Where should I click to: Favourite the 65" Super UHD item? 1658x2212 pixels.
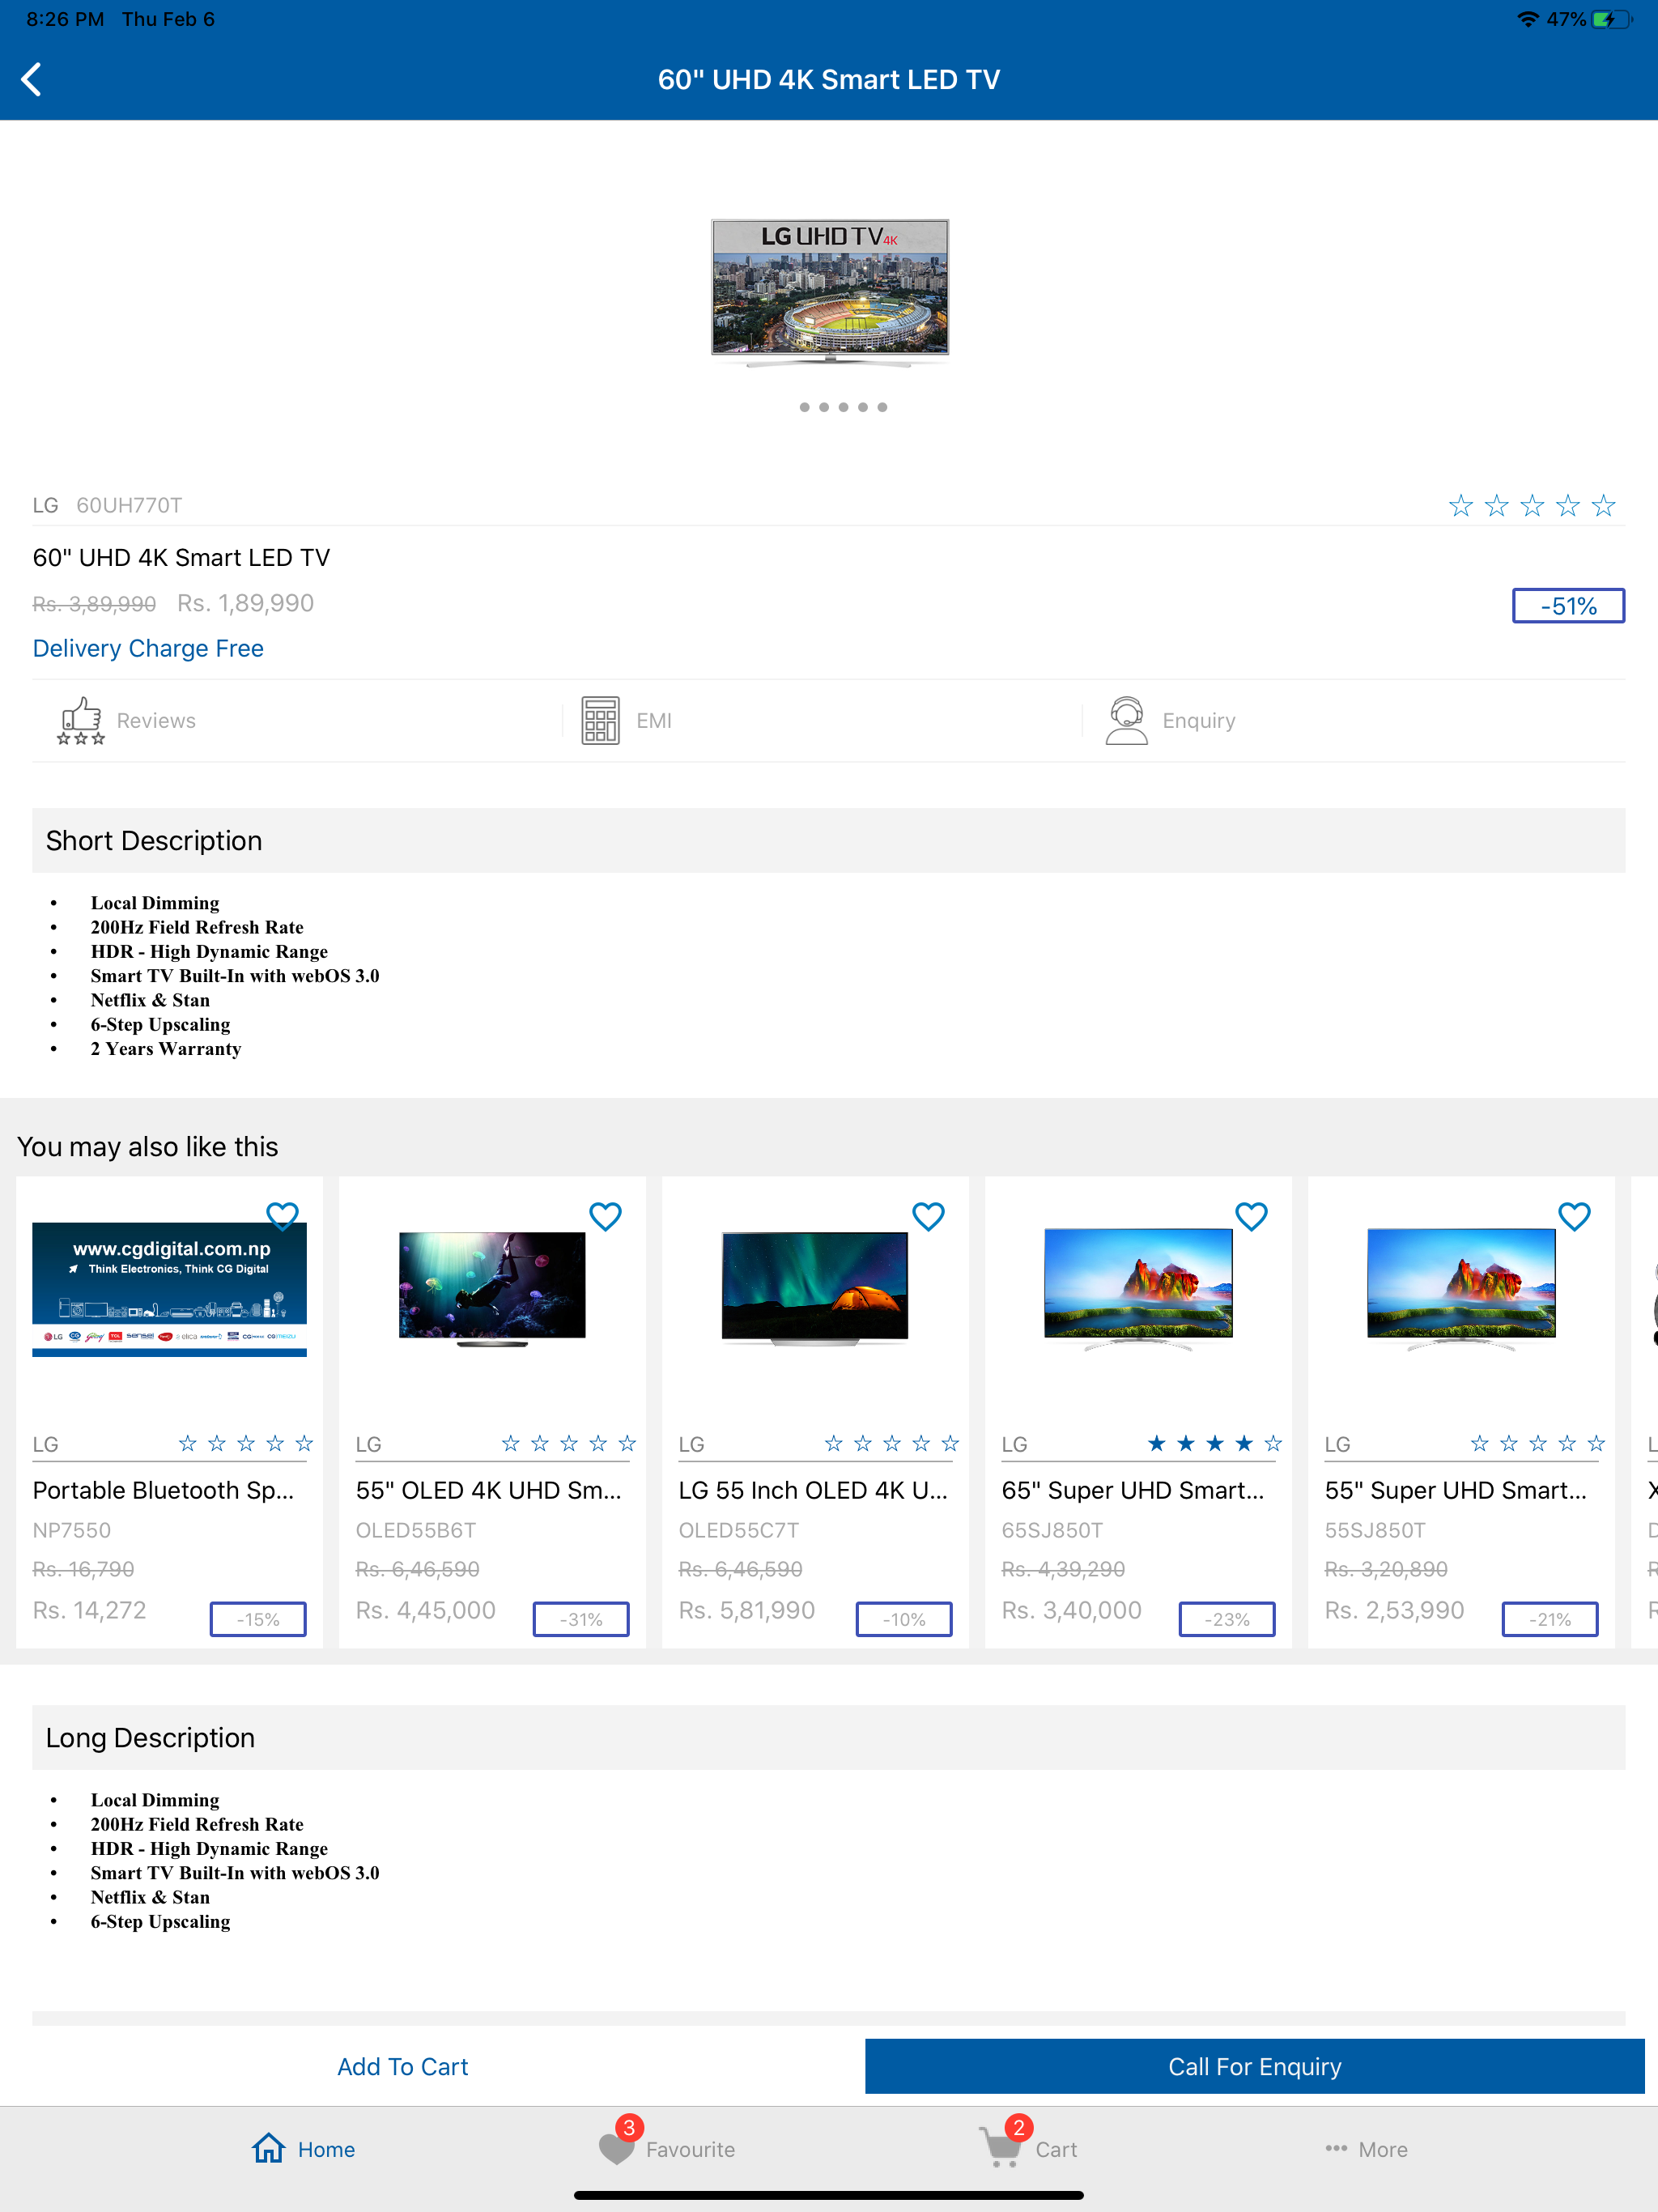1252,1216
